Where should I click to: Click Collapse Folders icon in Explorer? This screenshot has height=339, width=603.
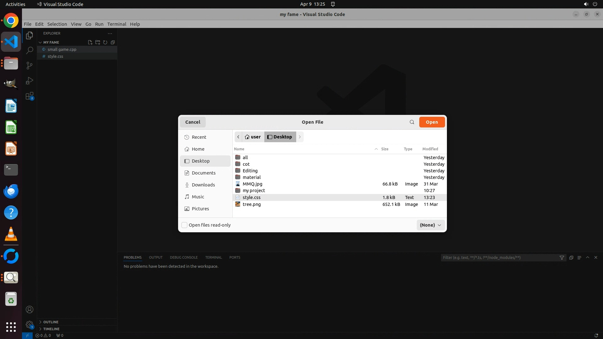[113, 42]
